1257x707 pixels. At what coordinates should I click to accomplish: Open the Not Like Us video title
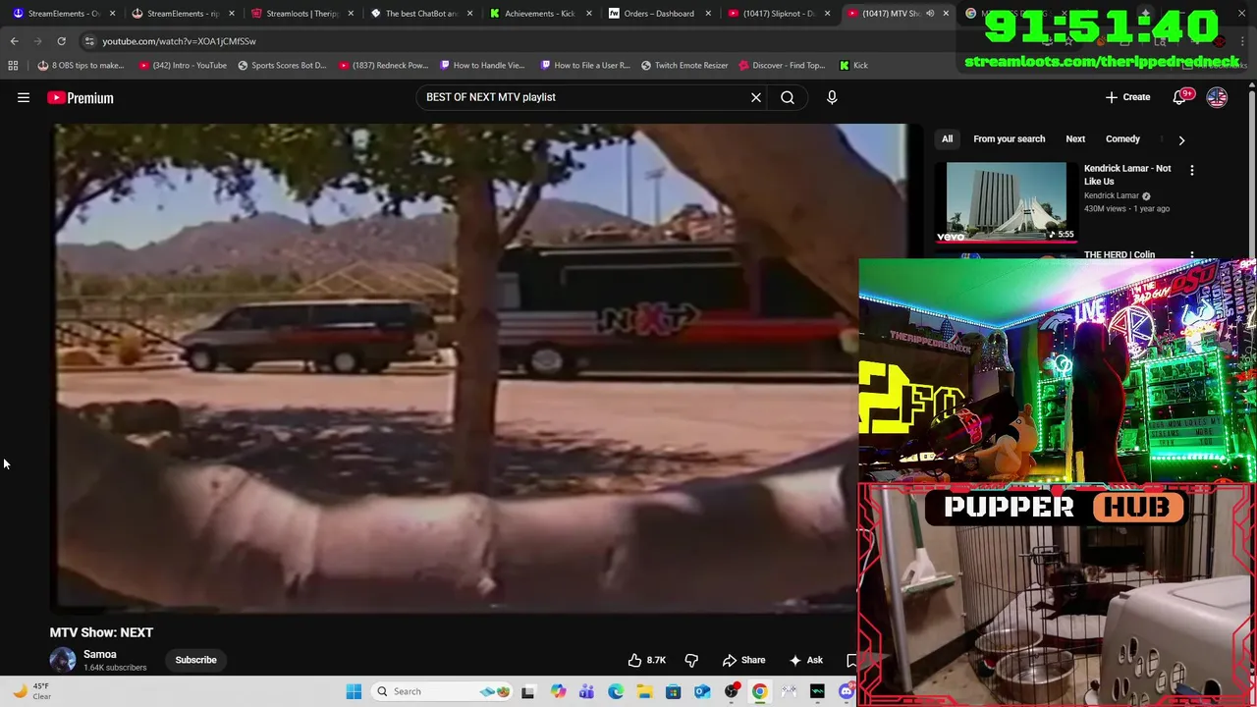tap(1127, 175)
